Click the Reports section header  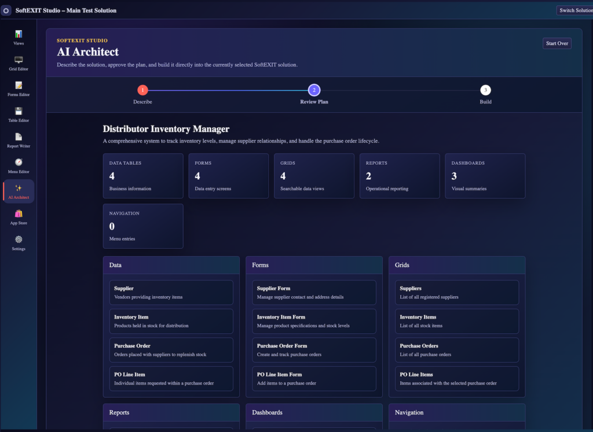(x=171, y=413)
